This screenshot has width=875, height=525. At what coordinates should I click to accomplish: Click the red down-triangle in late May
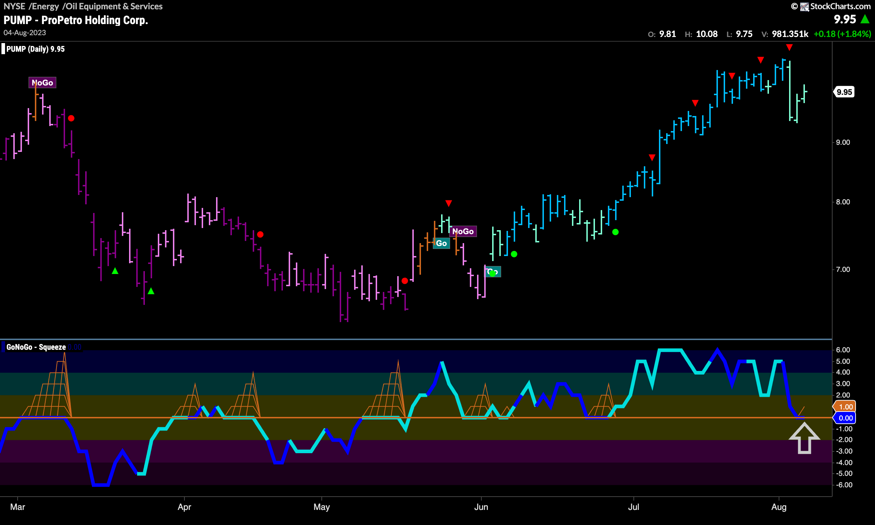pos(449,203)
